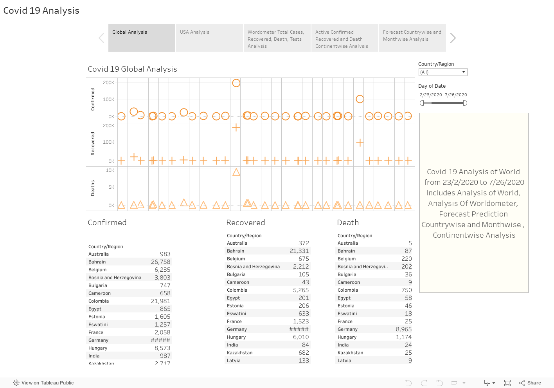
Task: Click the Confirmed circle near 100K
Action: 360,99
